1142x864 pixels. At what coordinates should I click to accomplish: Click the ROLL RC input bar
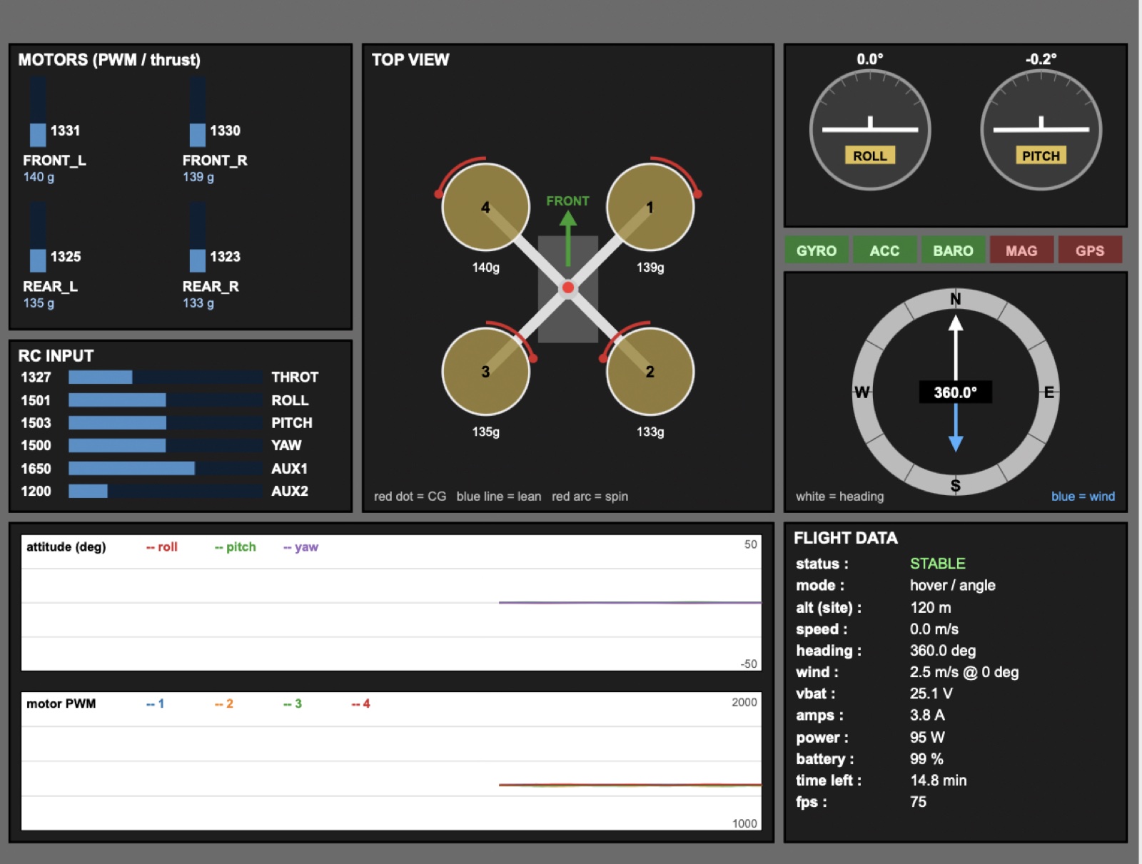coord(166,400)
